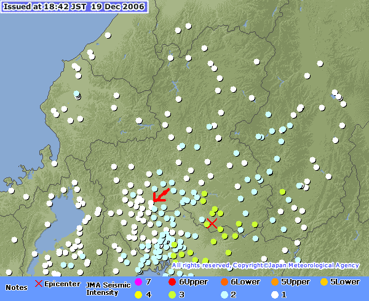Click the 'Issued at 18:42 JST 19 Dec 2006' label
The height and width of the screenshot is (301, 369).
[x=74, y=7]
